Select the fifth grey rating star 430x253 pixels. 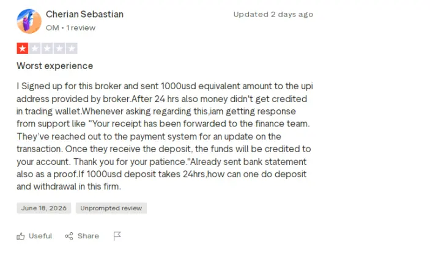(x=72, y=48)
